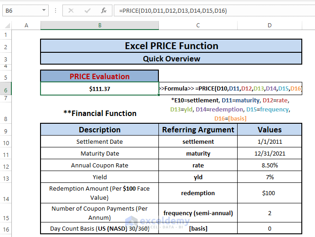Select 'frequency (semi-annual)' cell

click(x=198, y=213)
